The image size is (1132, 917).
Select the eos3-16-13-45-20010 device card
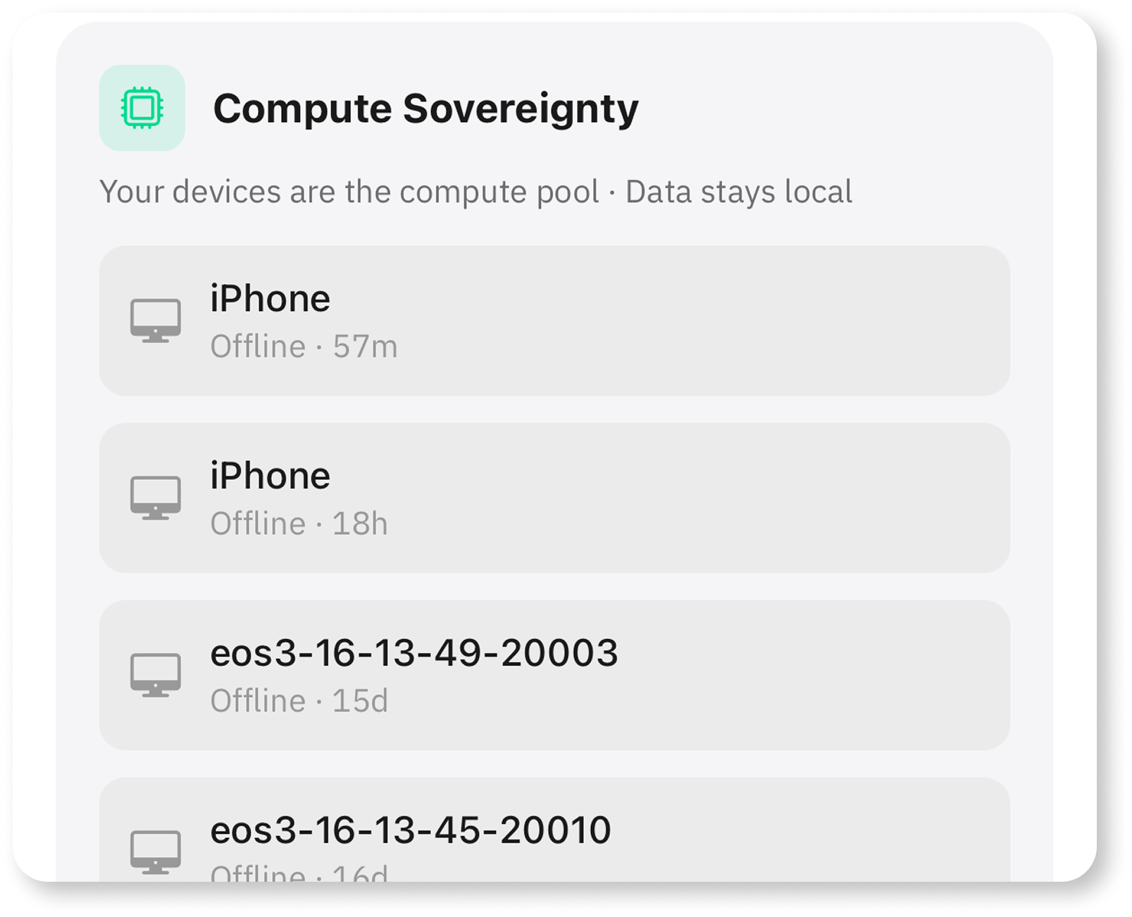click(x=556, y=839)
